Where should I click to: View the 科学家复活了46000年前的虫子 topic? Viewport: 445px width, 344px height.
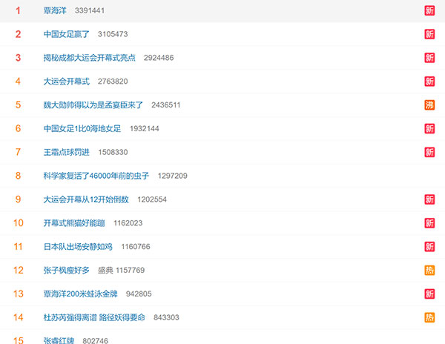tap(96, 176)
